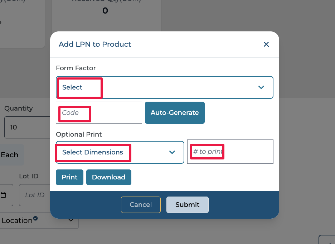The height and width of the screenshot is (244, 335).
Task: Focus the '# to print' field
Action: pyautogui.click(x=230, y=152)
